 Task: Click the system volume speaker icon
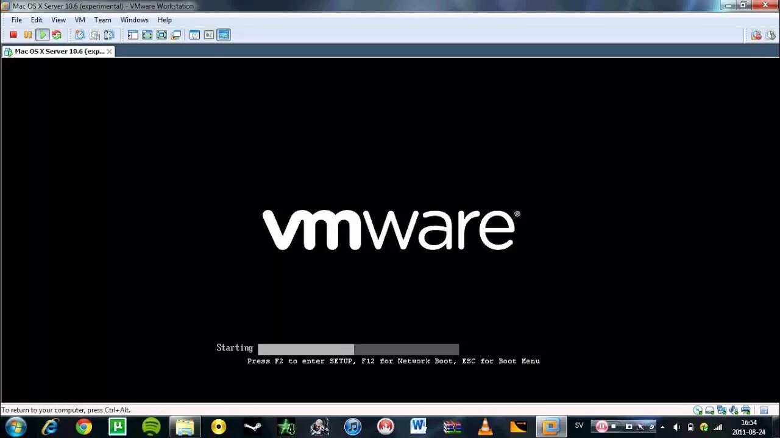(676, 427)
